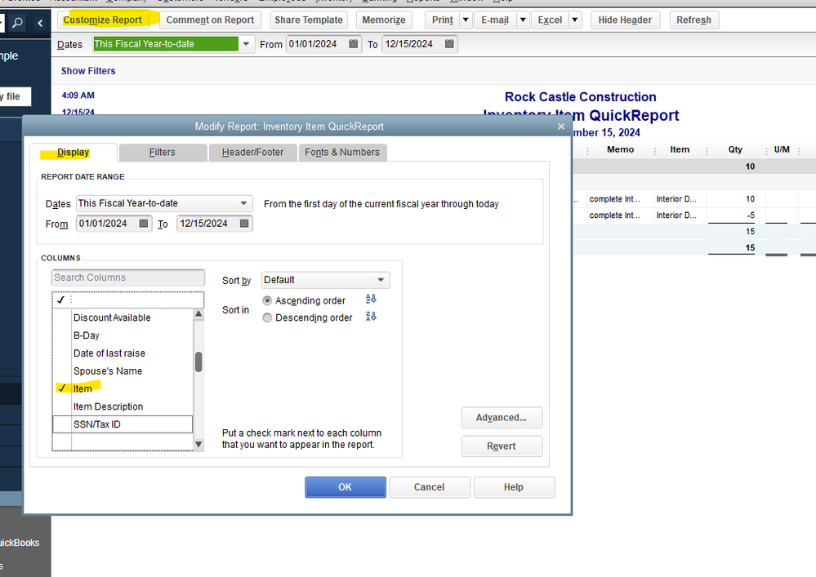This screenshot has width=816, height=577.
Task: Open calendar for the toolbar From date
Action: pyautogui.click(x=354, y=44)
